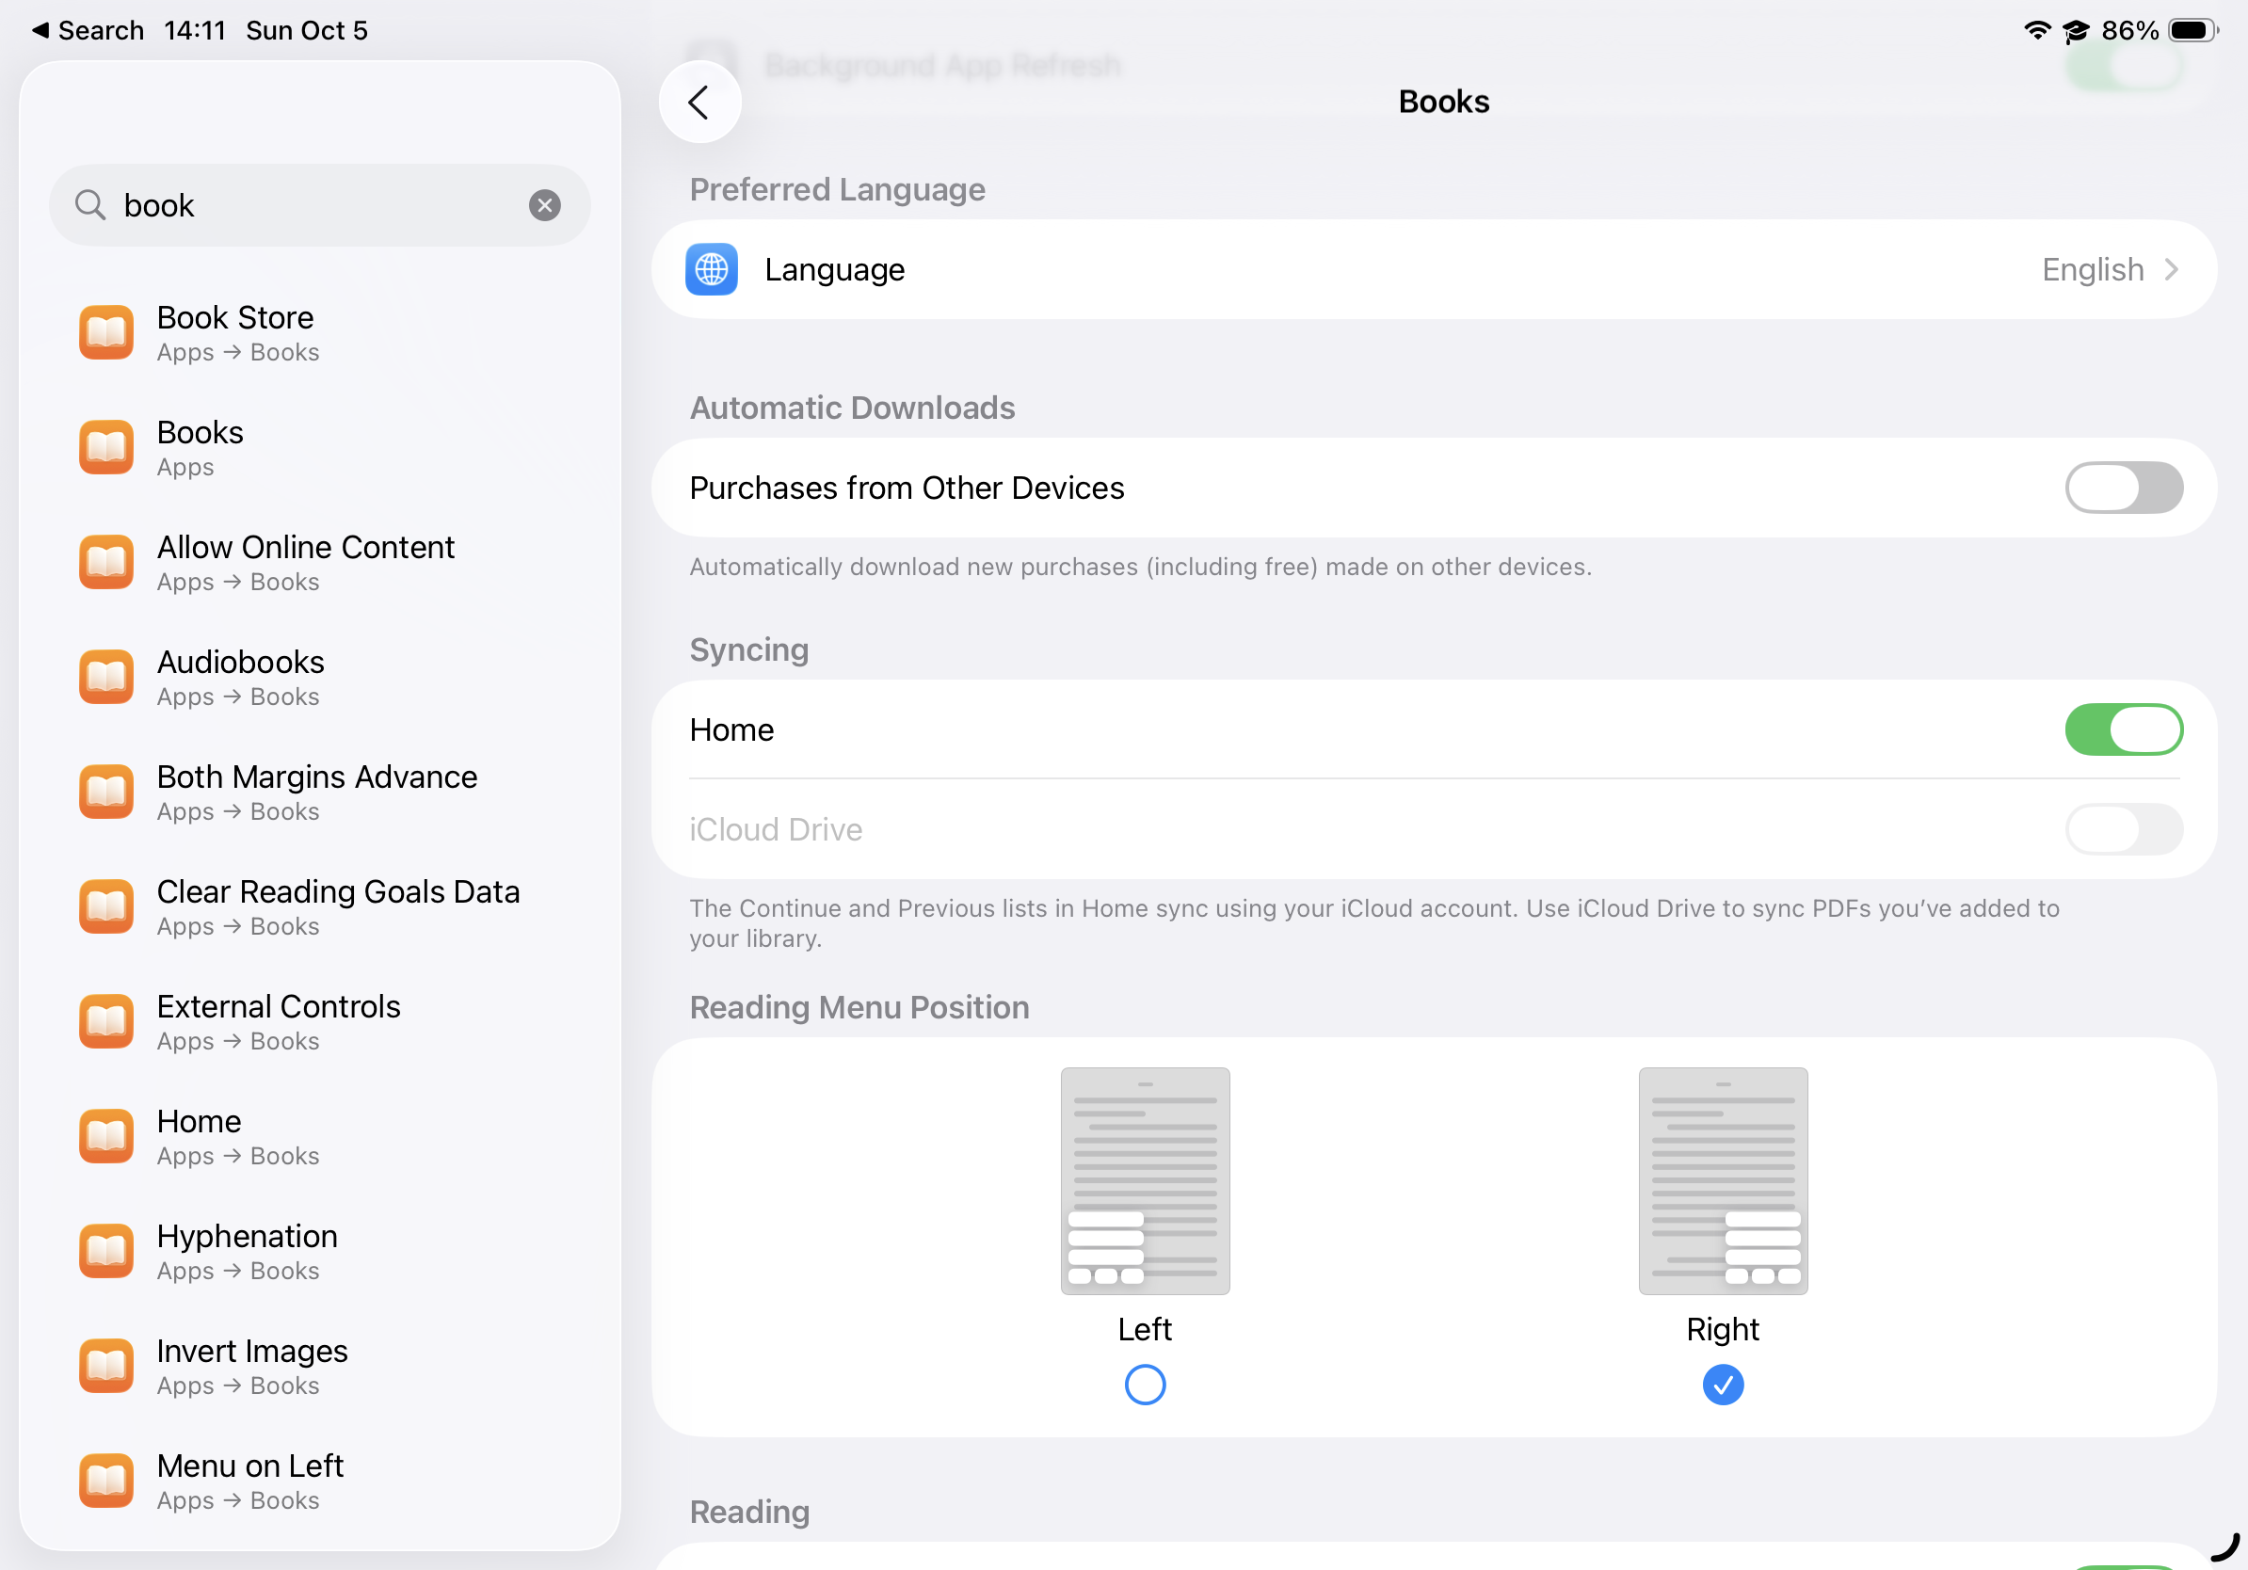This screenshot has height=1570, width=2248.
Task: Click the Wi-Fi status icon
Action: (2035, 30)
